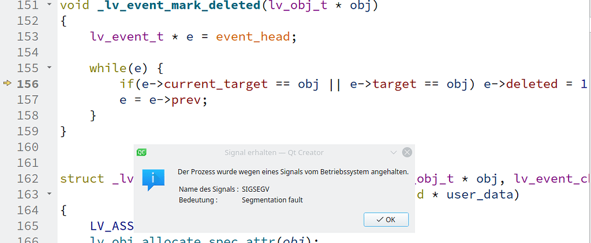Fold the code block at line 163

(x=49, y=194)
